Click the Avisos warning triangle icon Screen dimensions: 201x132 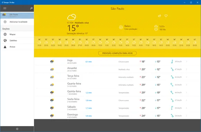coord(5,47)
